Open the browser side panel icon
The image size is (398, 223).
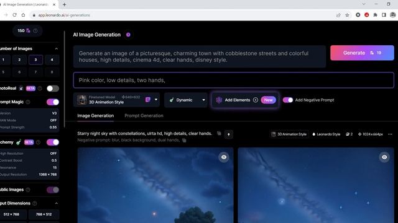tap(384, 15)
